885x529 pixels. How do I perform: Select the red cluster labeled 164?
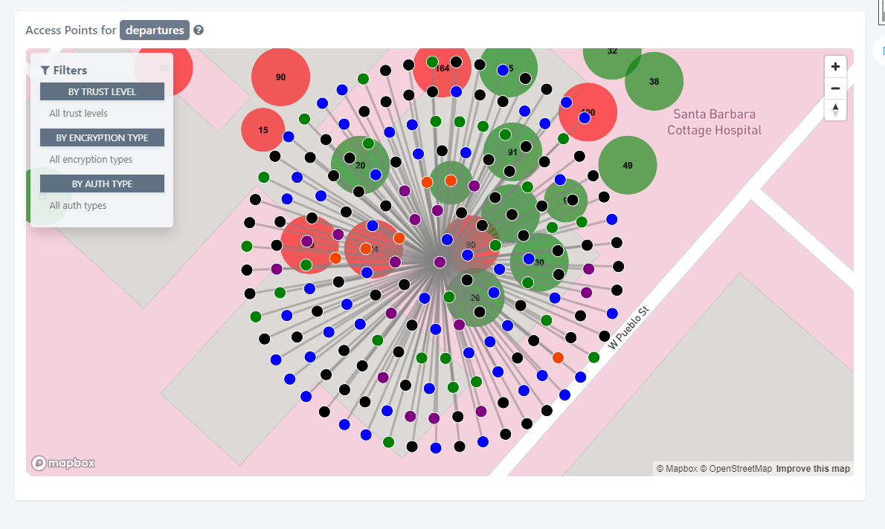click(x=442, y=68)
